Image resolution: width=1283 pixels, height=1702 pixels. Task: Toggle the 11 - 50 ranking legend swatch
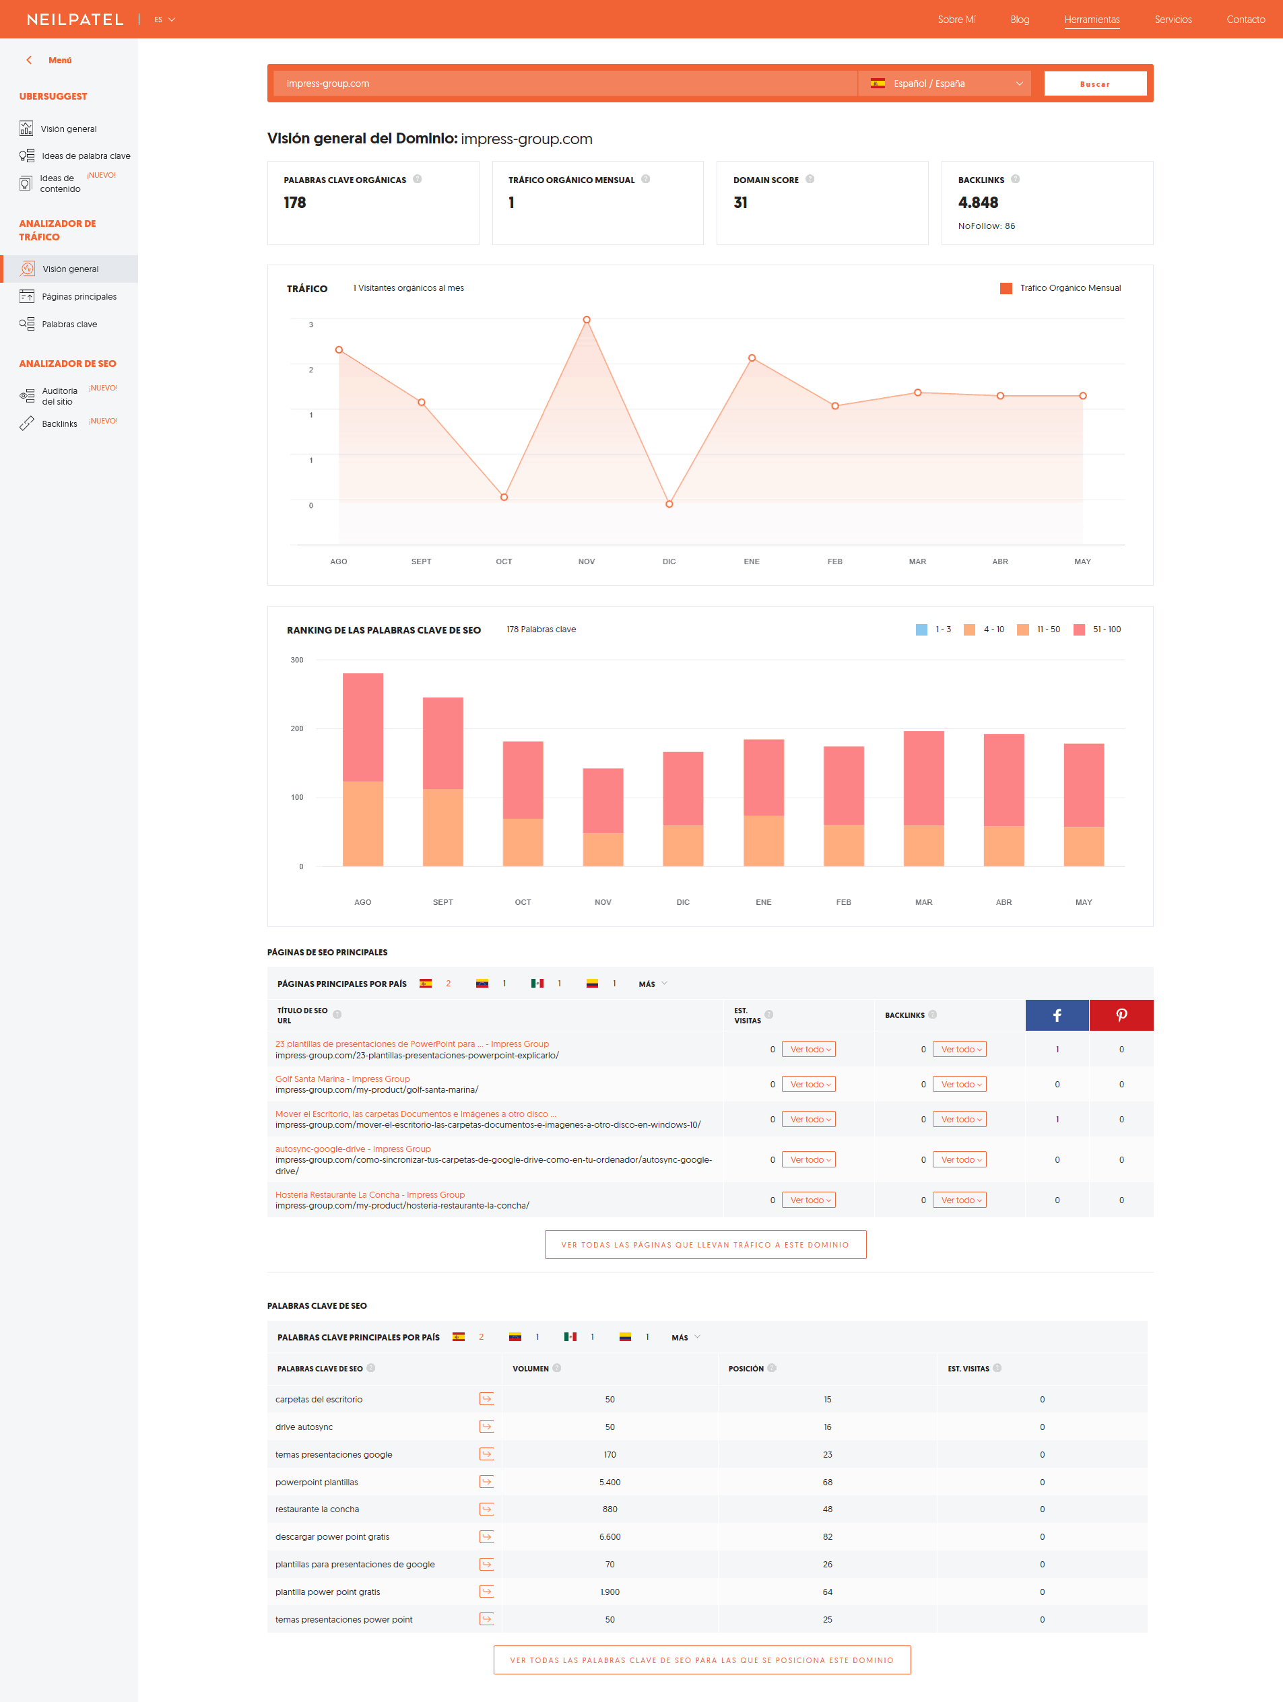(x=1023, y=629)
